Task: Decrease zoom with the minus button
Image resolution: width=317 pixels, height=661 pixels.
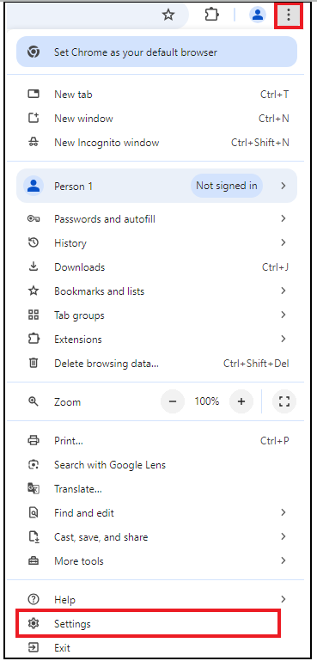Action: coord(173,401)
